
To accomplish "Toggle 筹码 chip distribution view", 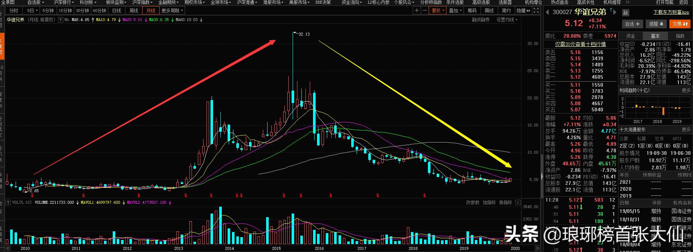I will coord(472,11).
